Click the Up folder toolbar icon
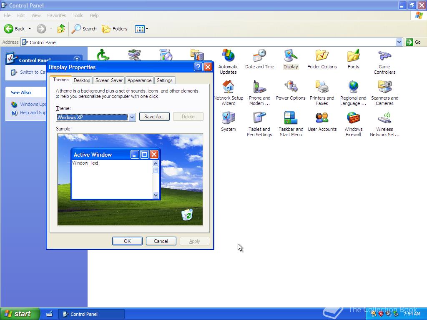427x320 pixels. (61, 29)
